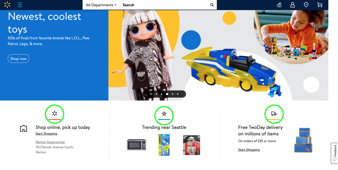The image size is (338, 170).
Task: Go to the first carousel slide dot
Action: (x=156, y=94)
